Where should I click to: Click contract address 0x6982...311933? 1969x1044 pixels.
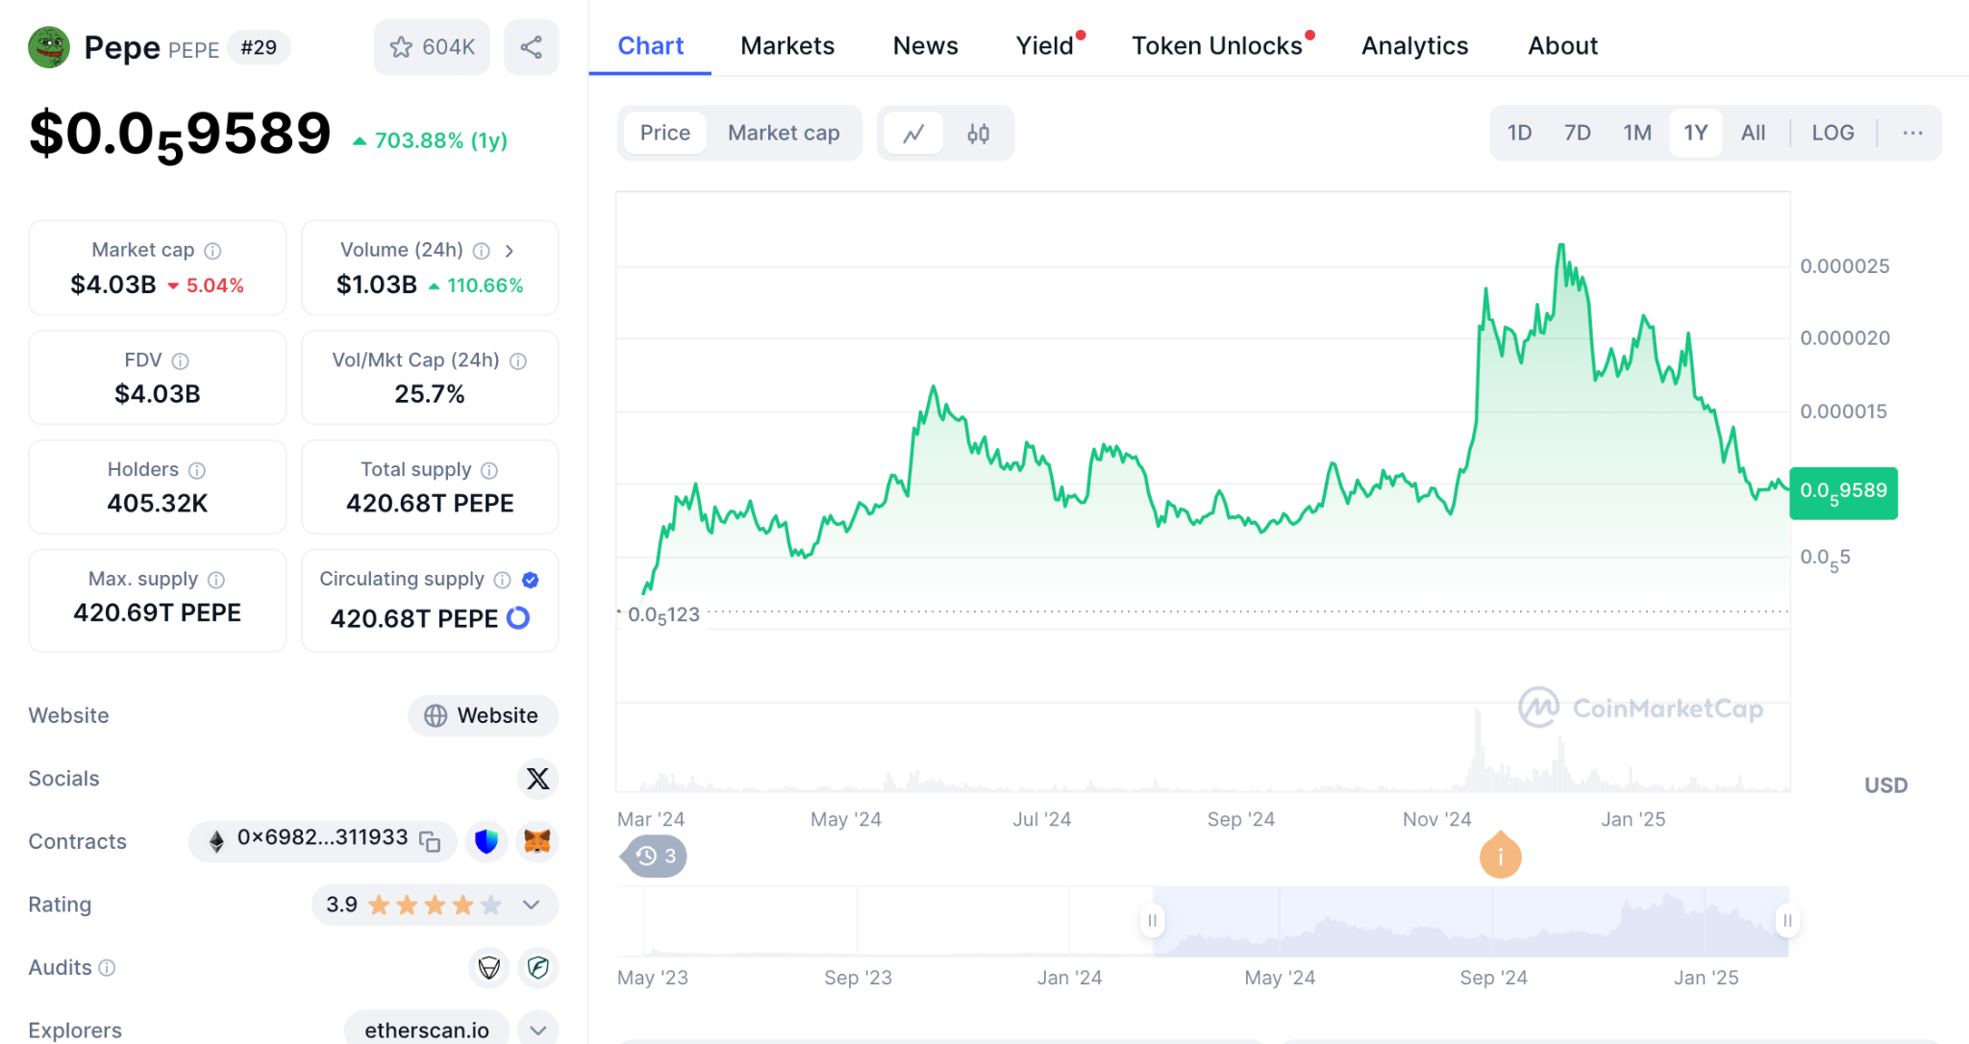[322, 838]
